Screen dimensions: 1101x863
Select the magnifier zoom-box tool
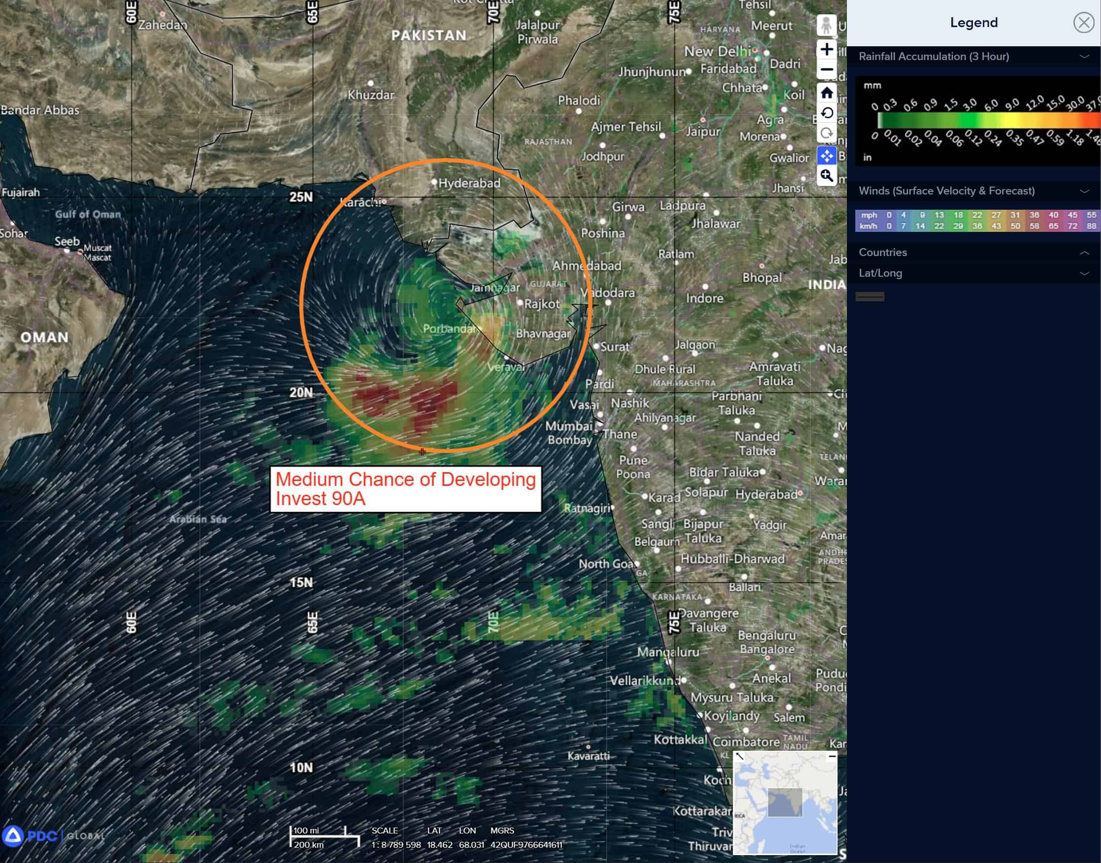[826, 176]
